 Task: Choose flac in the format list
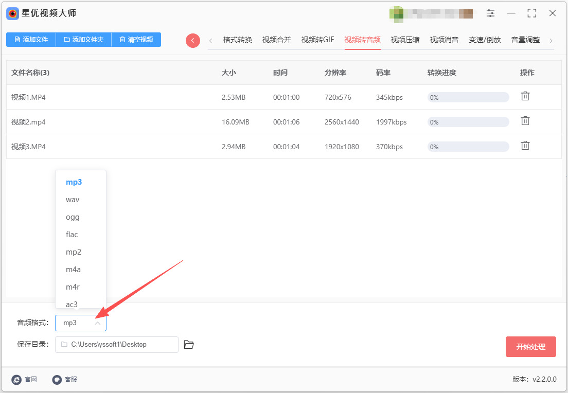(x=81, y=235)
